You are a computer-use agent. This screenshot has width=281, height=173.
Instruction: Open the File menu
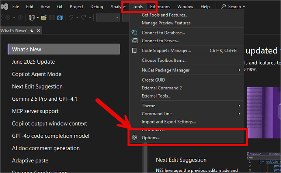(15, 6)
